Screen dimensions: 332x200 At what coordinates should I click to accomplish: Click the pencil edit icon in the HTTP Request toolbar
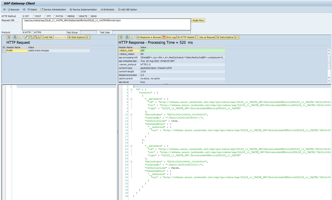pos(26,37)
